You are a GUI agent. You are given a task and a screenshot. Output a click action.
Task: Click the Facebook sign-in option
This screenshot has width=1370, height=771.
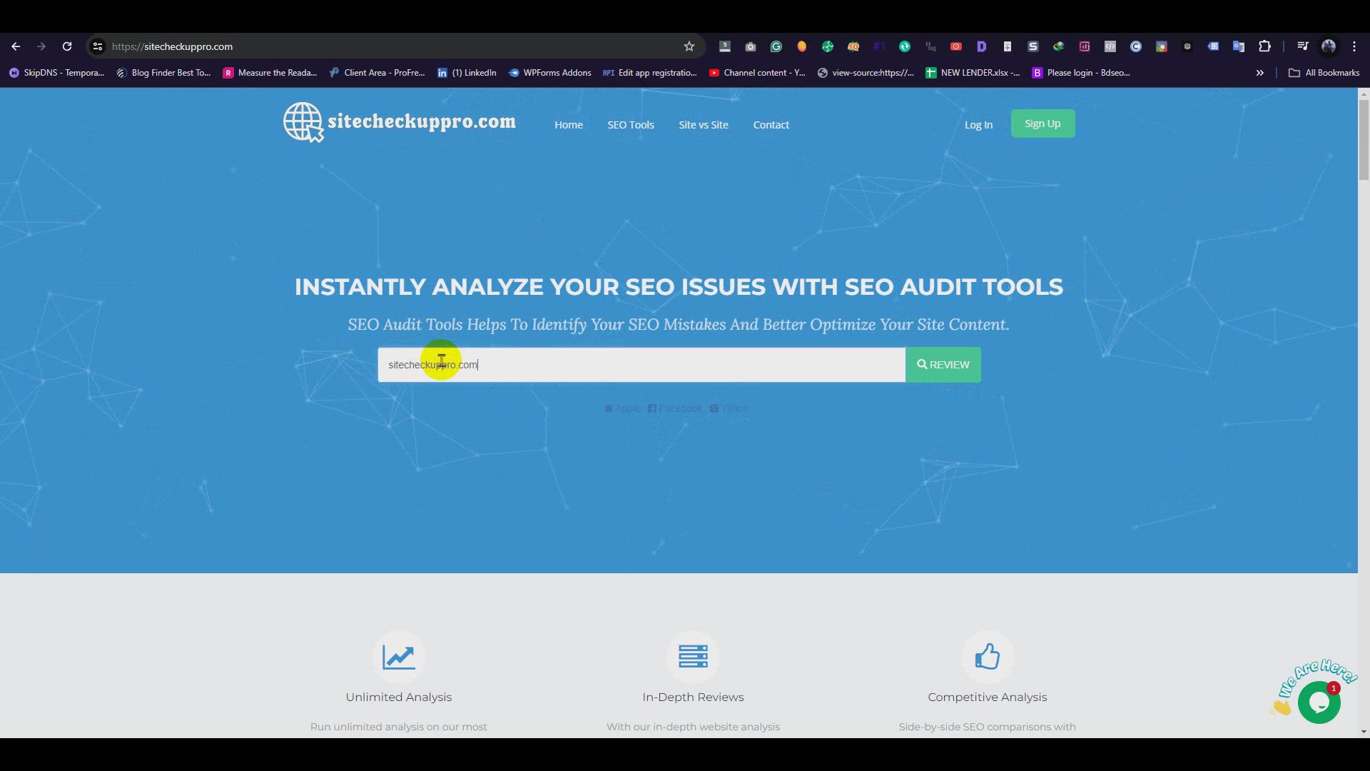(674, 408)
